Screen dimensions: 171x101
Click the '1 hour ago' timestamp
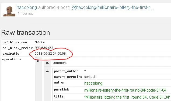coord(26,13)
